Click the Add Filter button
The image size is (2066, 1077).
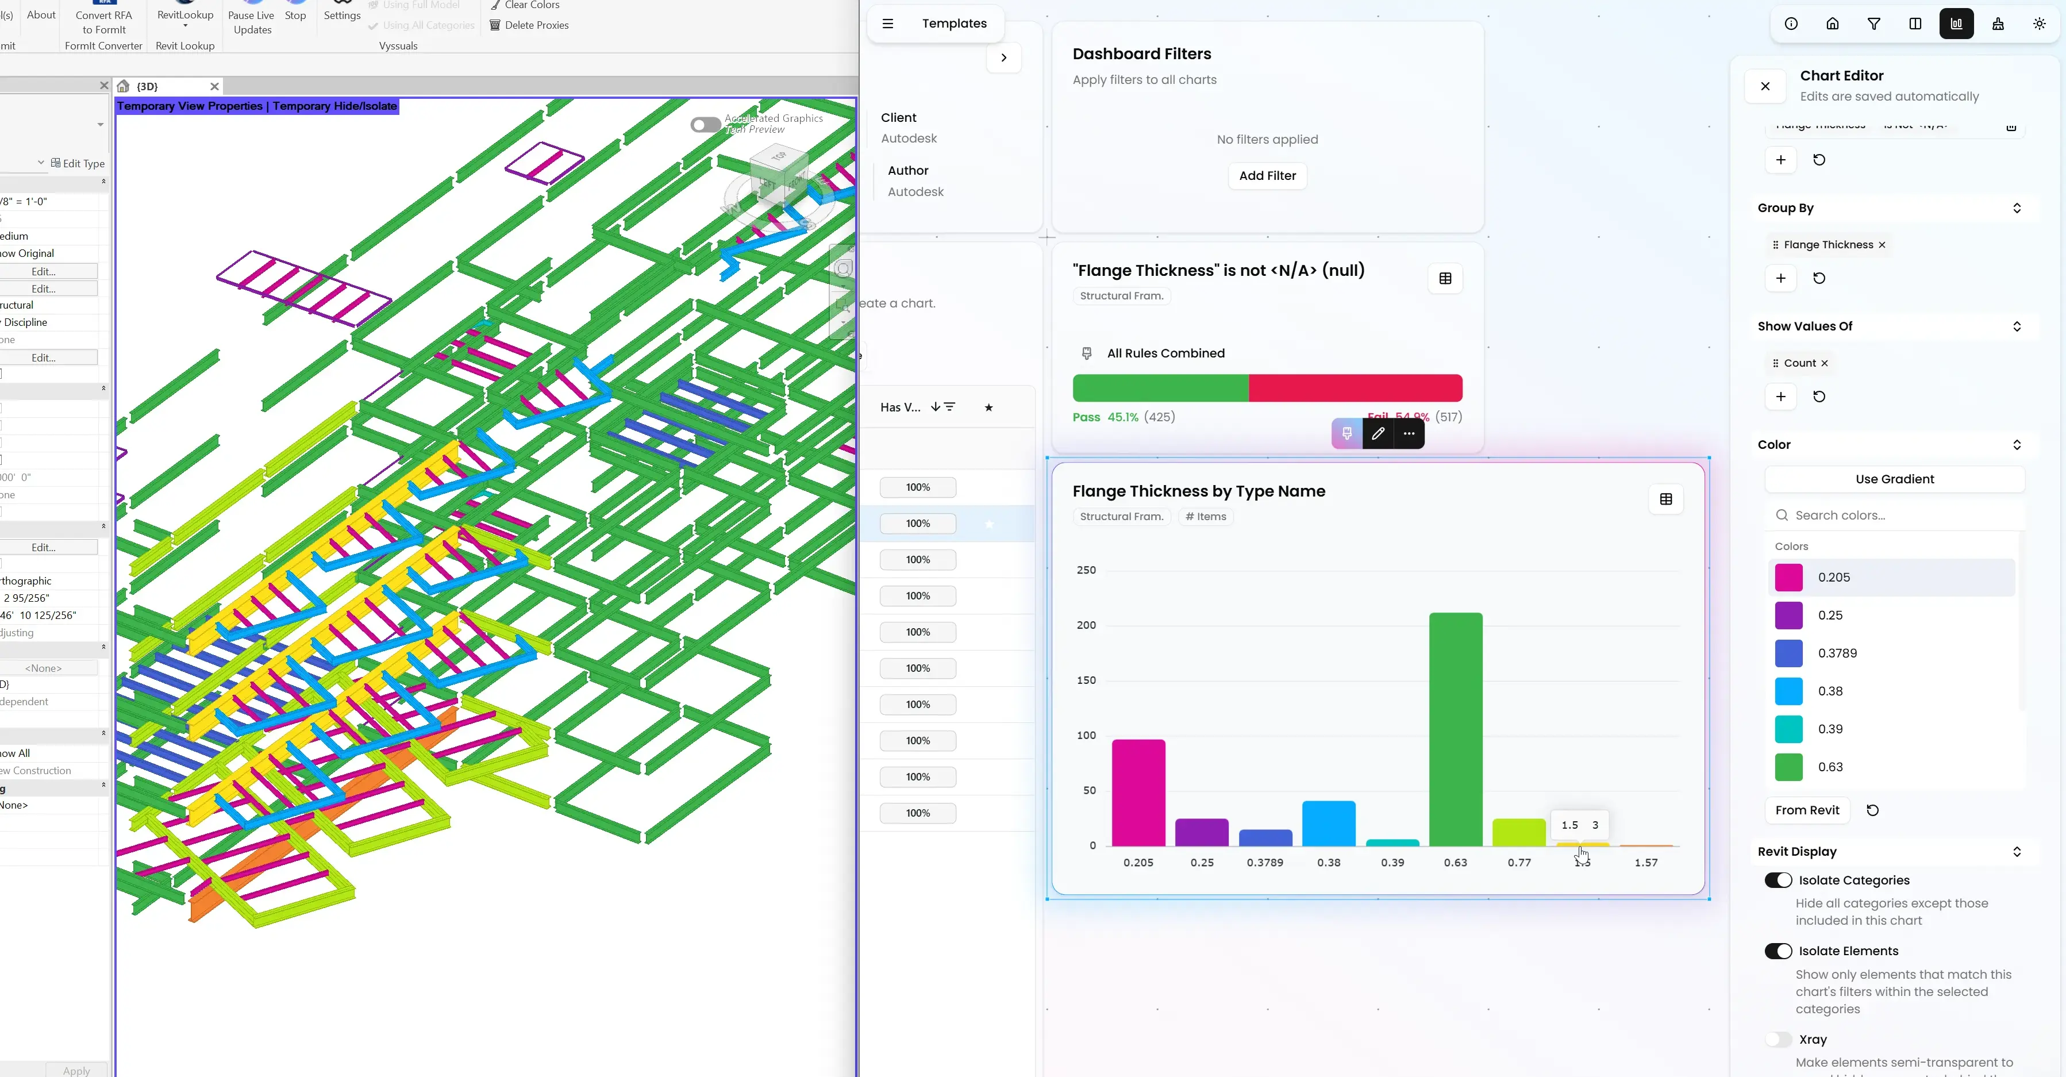(x=1267, y=176)
